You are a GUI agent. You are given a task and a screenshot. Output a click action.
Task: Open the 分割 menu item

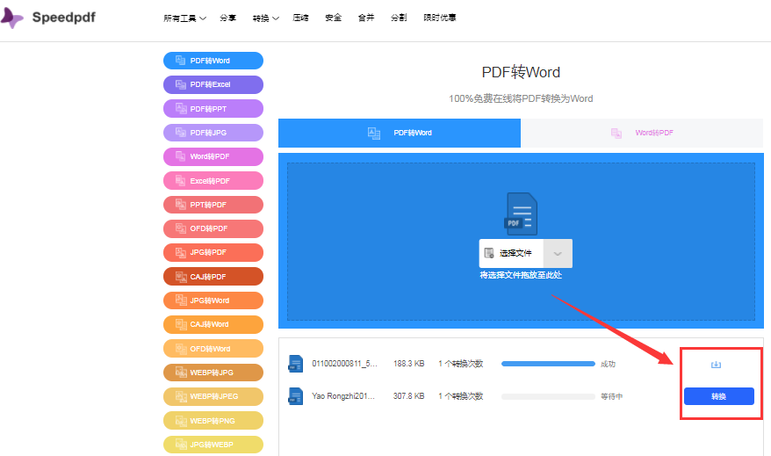399,18
